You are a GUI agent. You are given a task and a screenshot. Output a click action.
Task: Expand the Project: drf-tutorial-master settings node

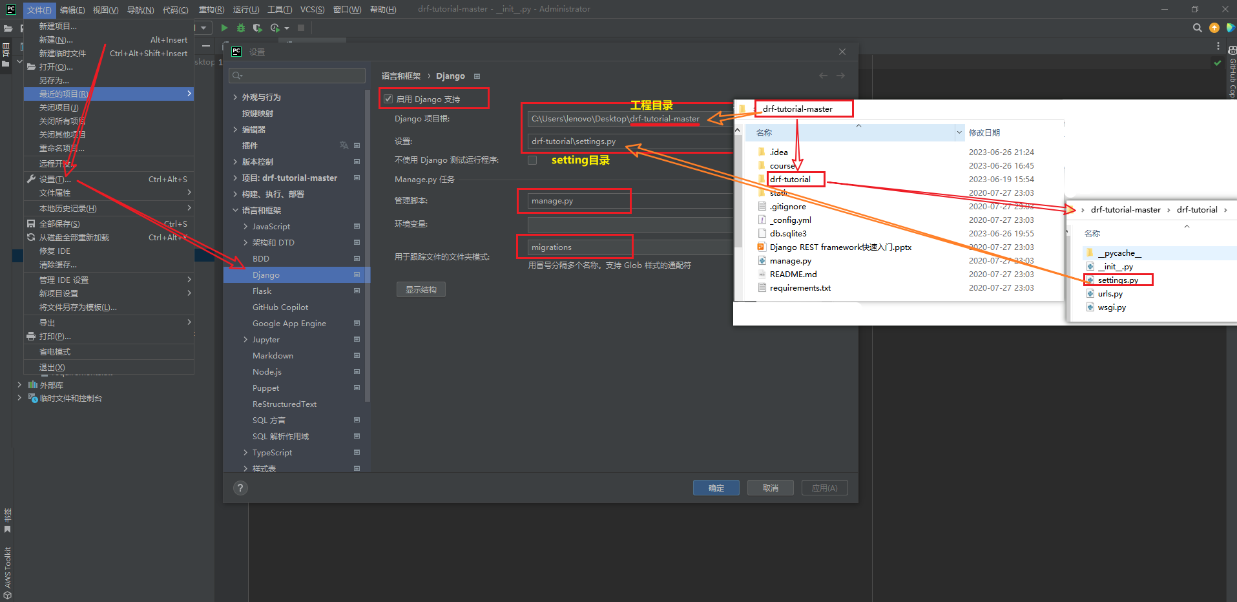(235, 178)
